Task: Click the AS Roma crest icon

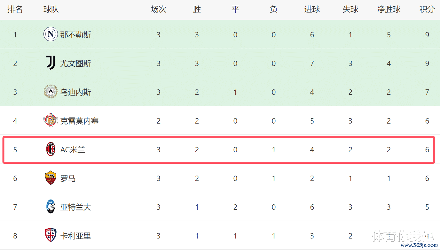Action: click(51, 178)
